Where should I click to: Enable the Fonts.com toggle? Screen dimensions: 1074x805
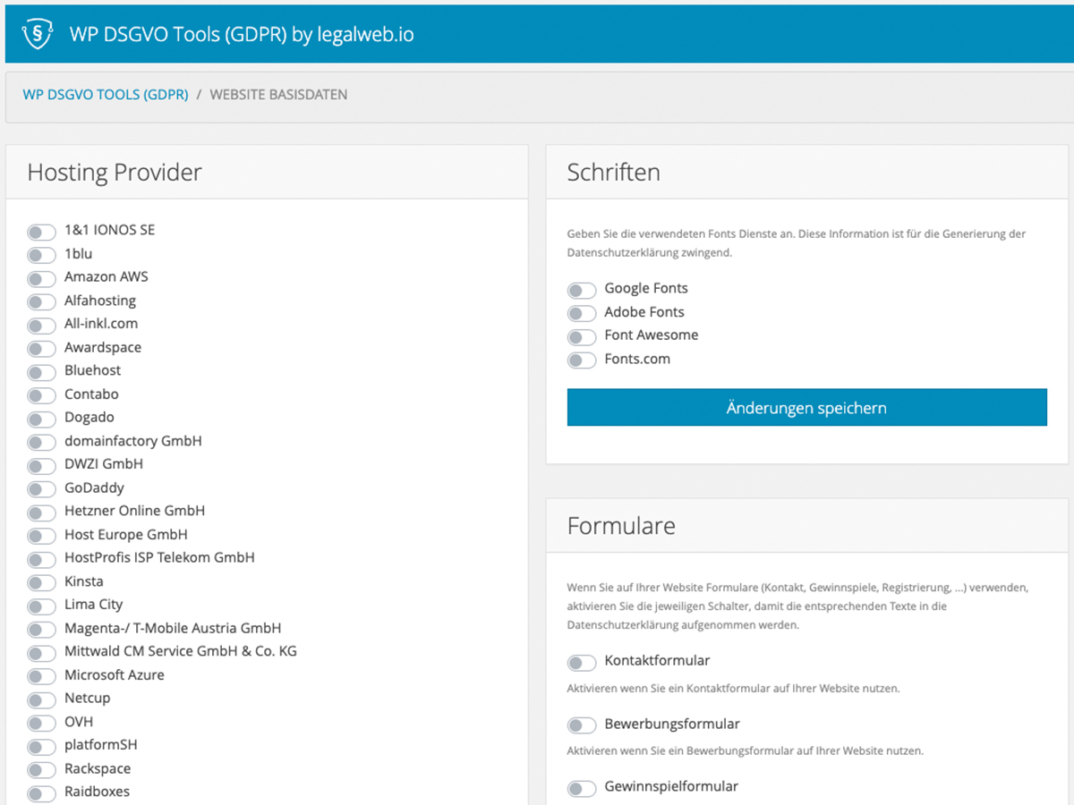point(582,360)
